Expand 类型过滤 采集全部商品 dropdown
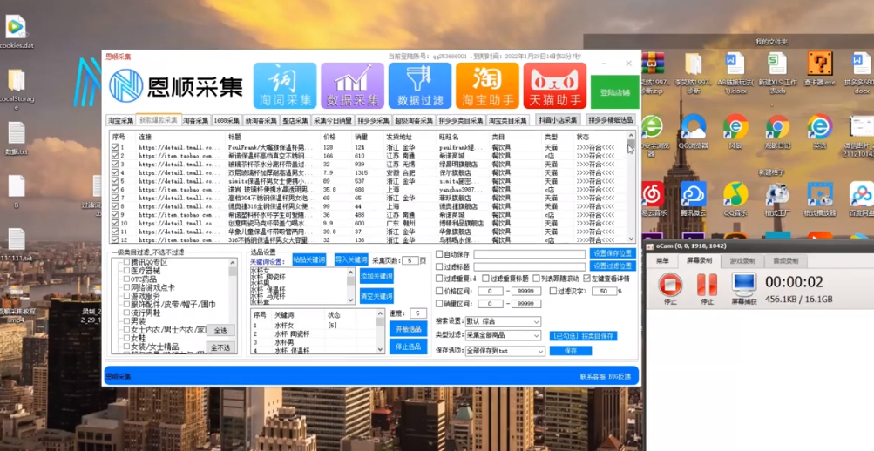 click(x=503, y=336)
